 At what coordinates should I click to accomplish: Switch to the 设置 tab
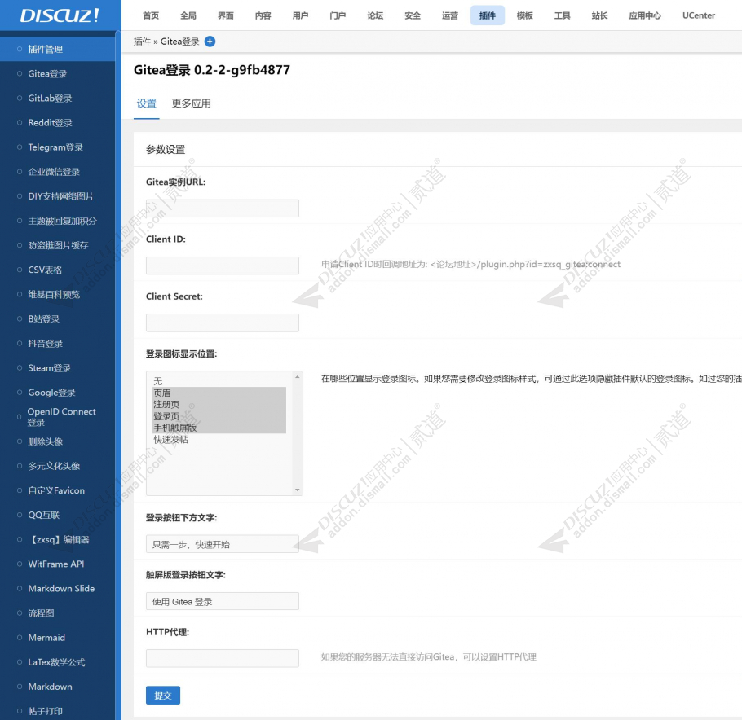146,103
